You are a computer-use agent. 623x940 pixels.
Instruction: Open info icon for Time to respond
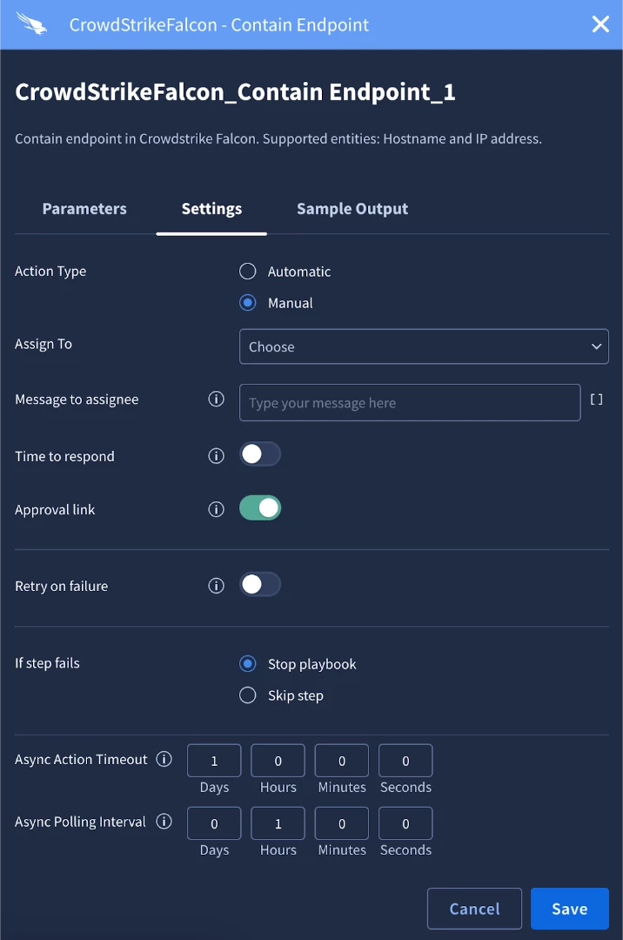point(217,455)
